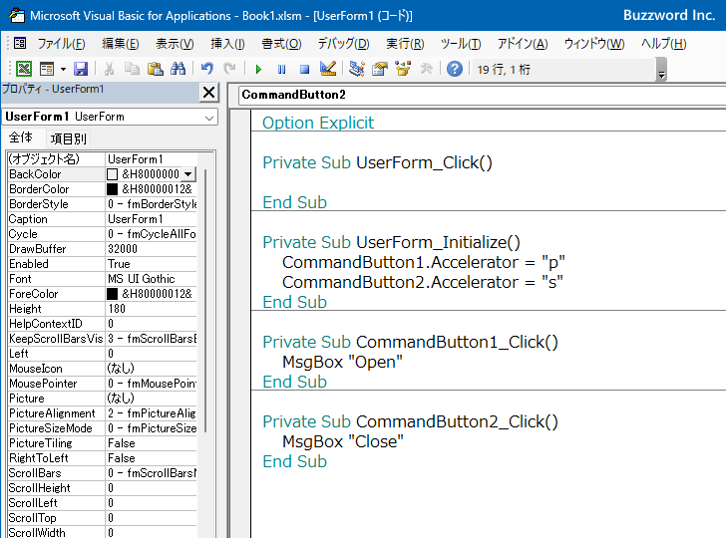Click the CommandButton1.Accelerator = "p" line
This screenshot has height=538, width=726.
(424, 262)
